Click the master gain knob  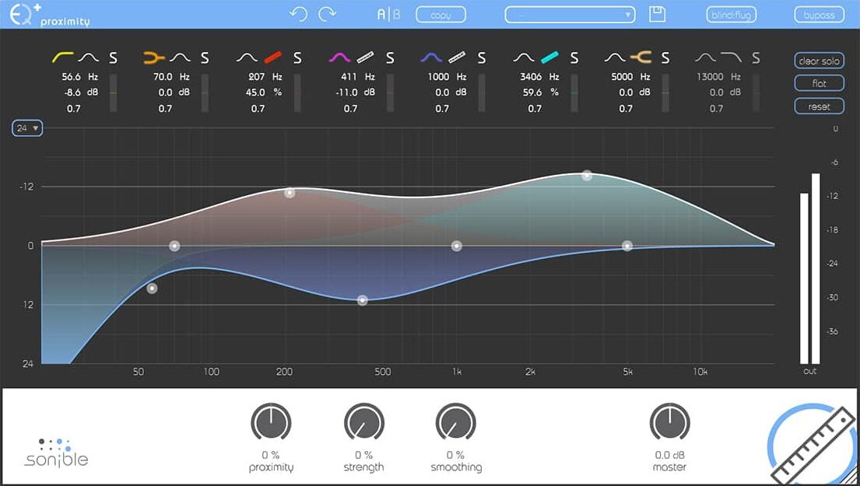tap(669, 422)
